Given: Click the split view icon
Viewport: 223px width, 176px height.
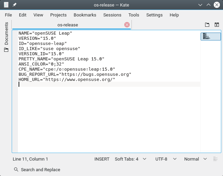Looking at the screenshot, I should [x=217, y=25].
